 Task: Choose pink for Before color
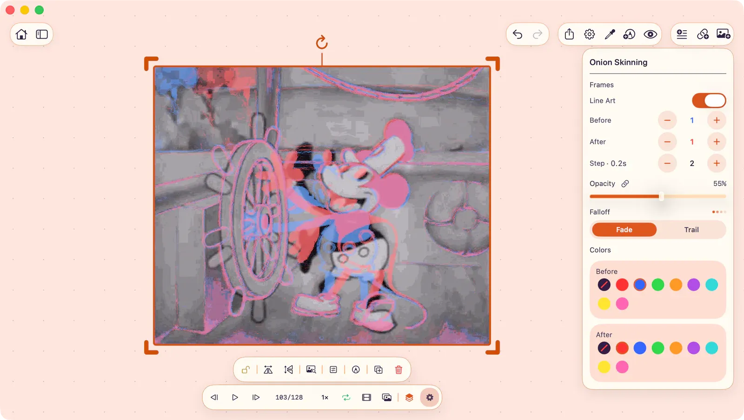[622, 304]
